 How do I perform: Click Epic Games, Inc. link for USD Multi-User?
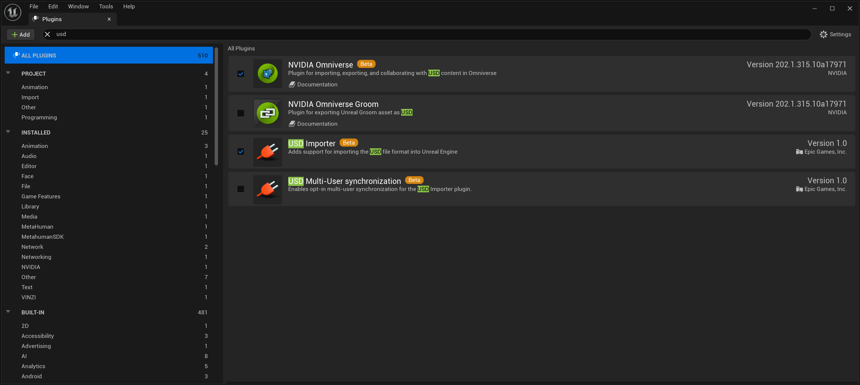[x=825, y=189]
